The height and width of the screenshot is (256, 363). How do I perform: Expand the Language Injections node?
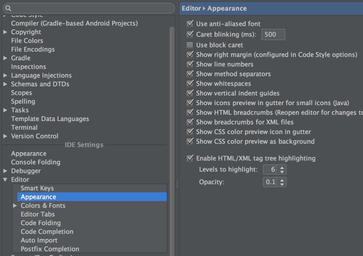[5, 75]
